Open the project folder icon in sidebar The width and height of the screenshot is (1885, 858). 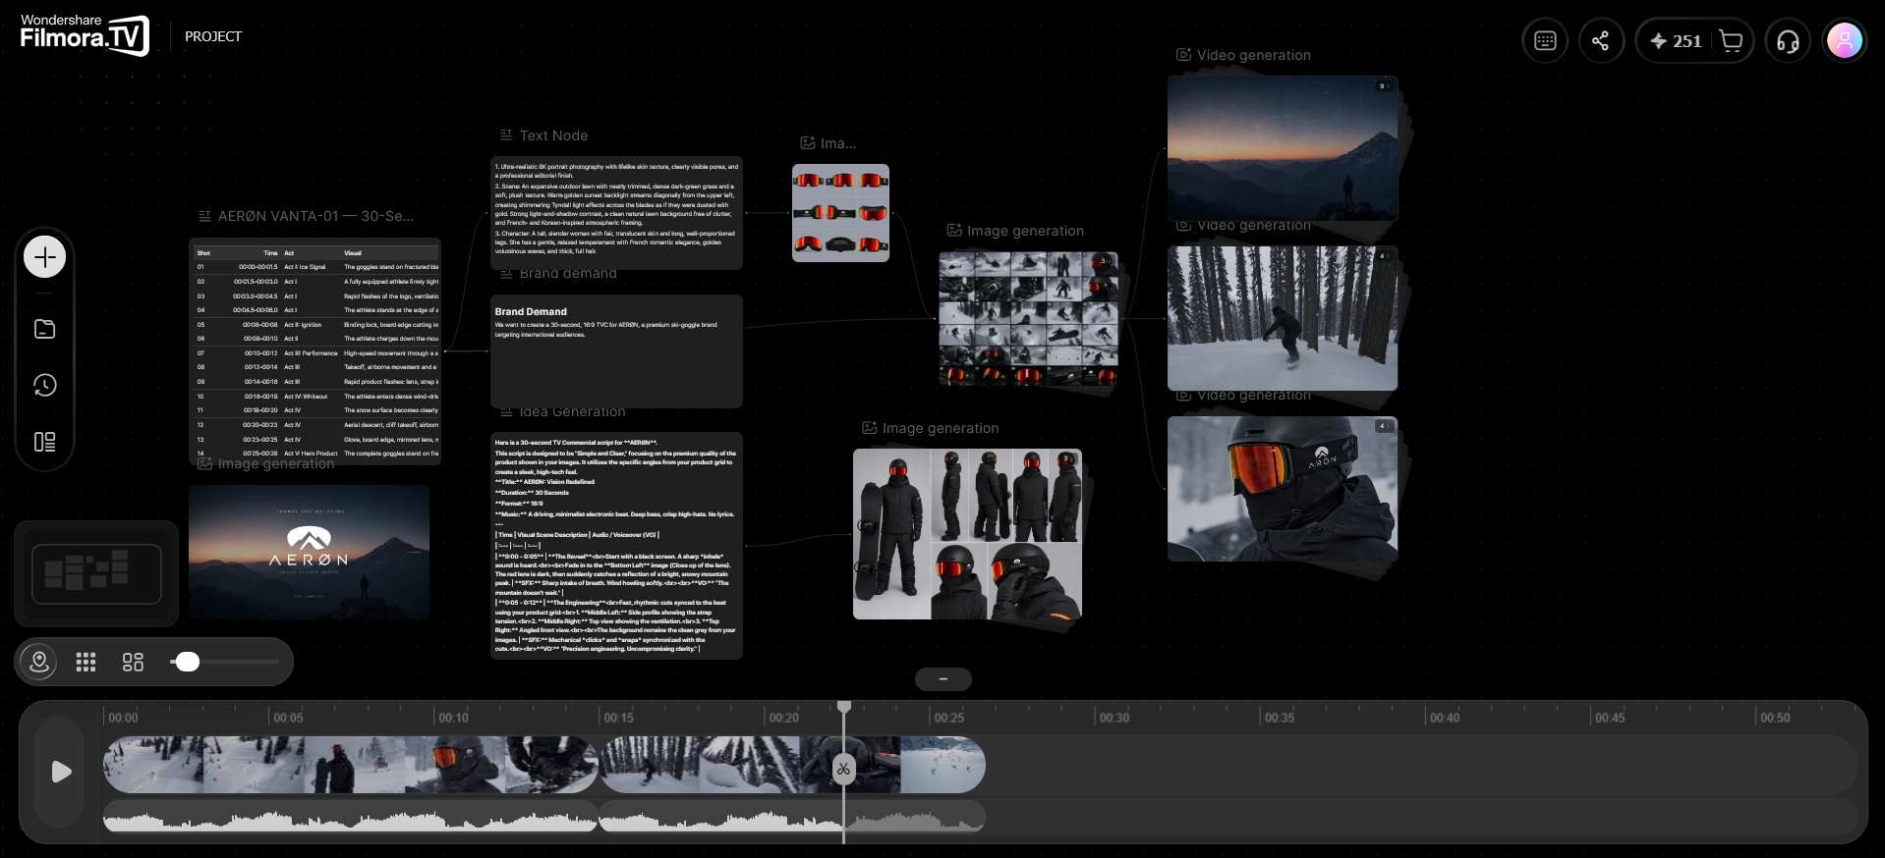point(44,329)
